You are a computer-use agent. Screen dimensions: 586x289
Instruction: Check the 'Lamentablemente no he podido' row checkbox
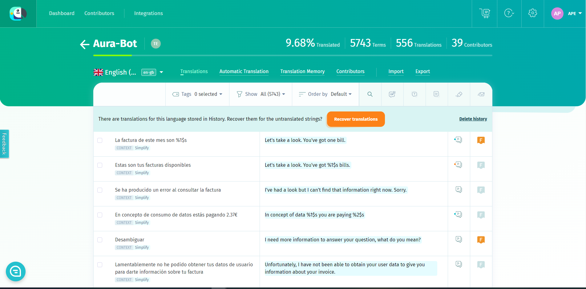pos(100,265)
